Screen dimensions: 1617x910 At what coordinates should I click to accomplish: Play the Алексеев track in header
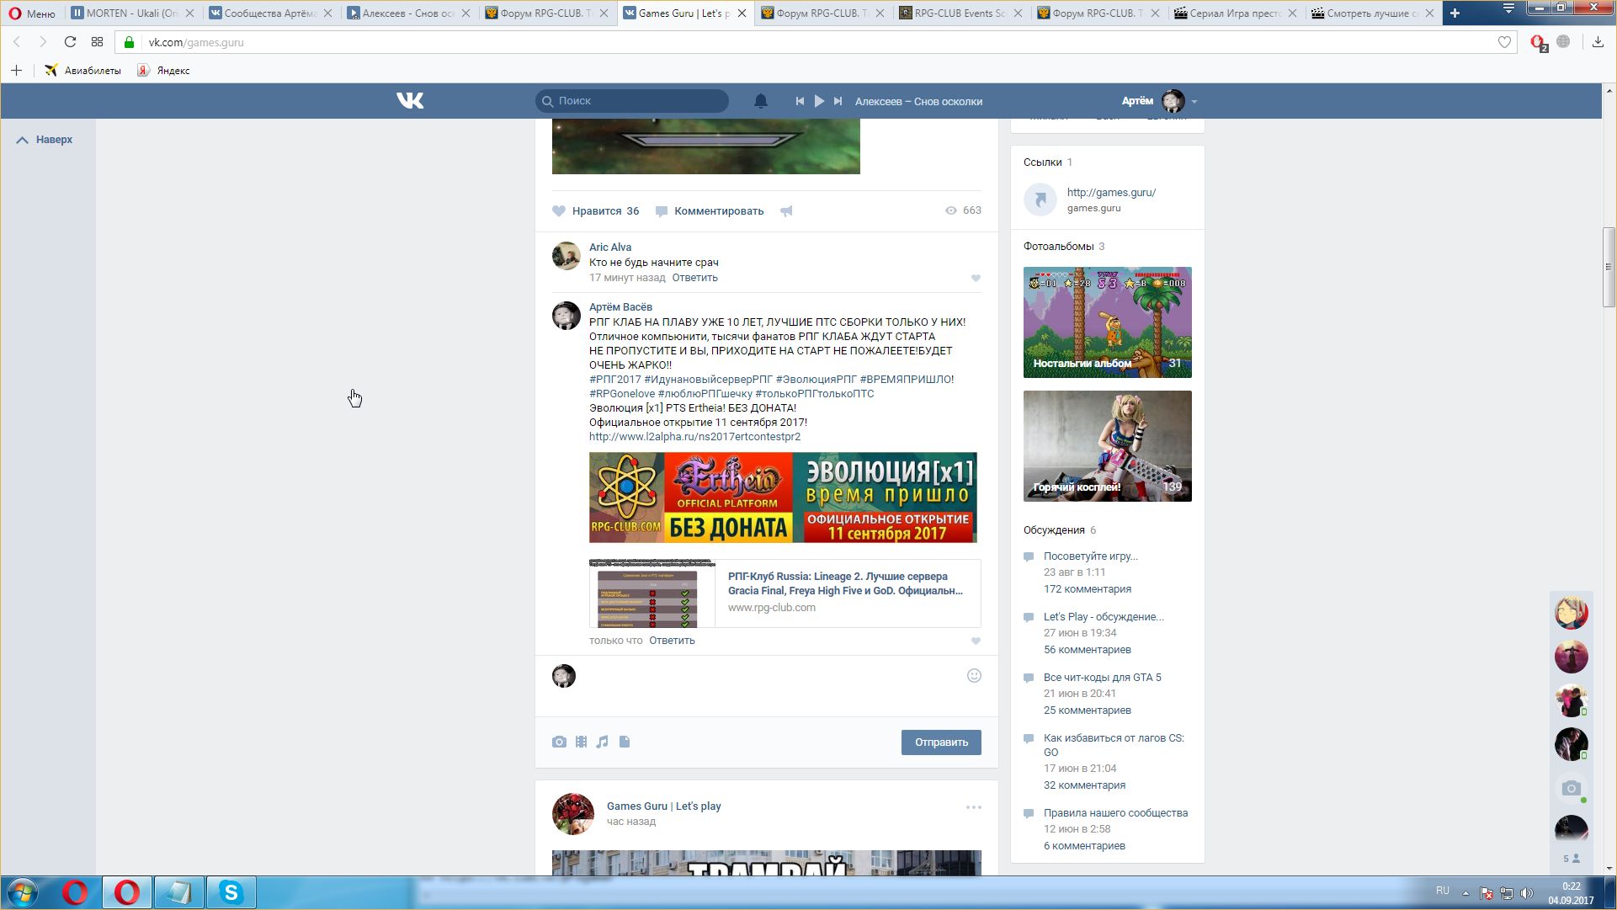[x=819, y=101]
